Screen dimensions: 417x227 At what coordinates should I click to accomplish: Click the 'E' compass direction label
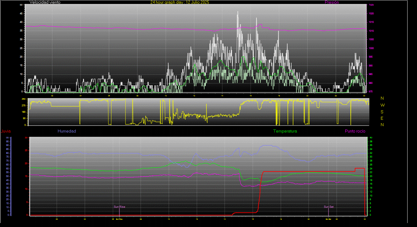(x=383, y=118)
